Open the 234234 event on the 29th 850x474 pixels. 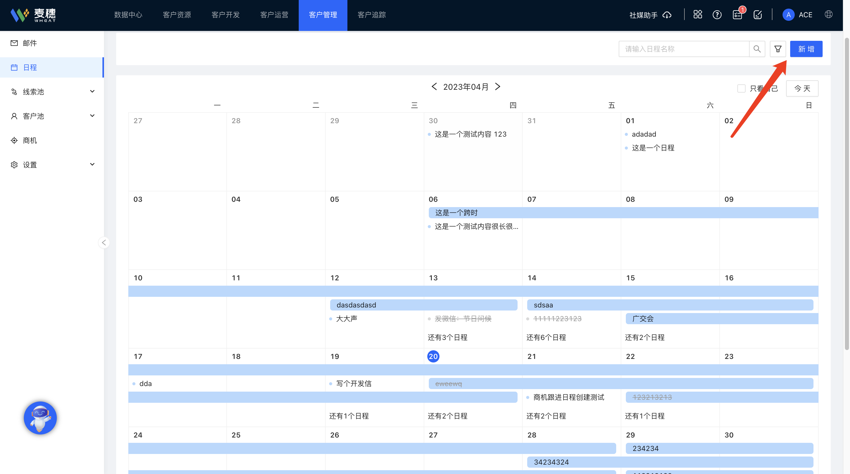click(719, 448)
